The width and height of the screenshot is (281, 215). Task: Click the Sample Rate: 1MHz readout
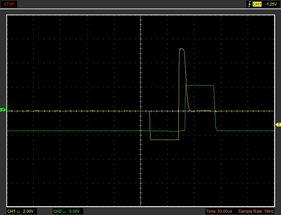pos(256,211)
